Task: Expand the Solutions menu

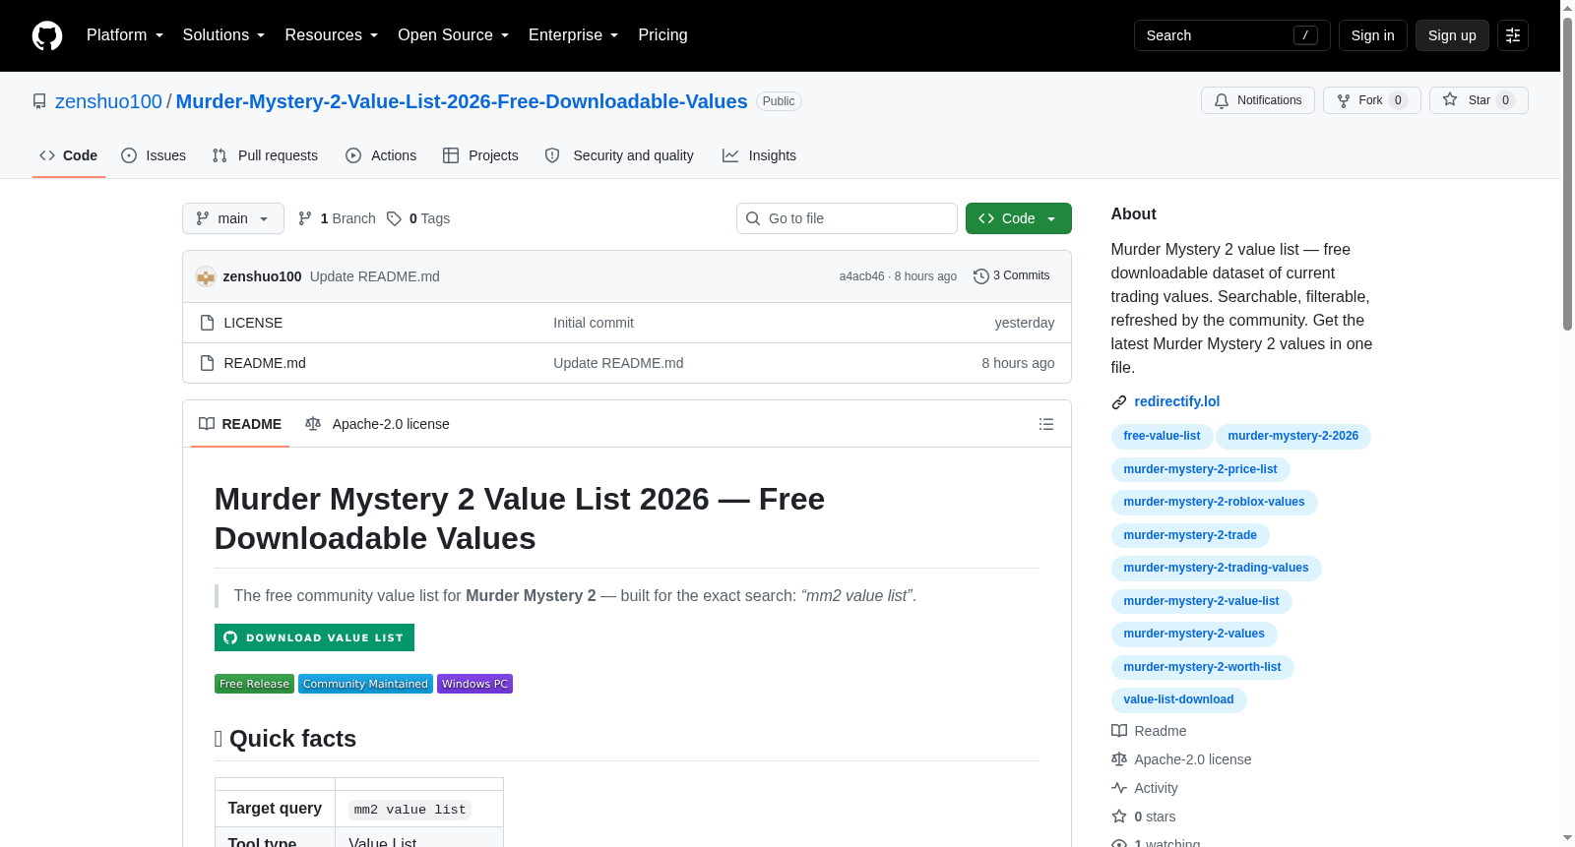Action: pos(223,35)
